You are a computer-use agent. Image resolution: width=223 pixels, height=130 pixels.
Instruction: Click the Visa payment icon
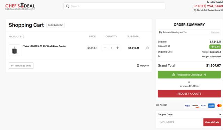pos(187,106)
